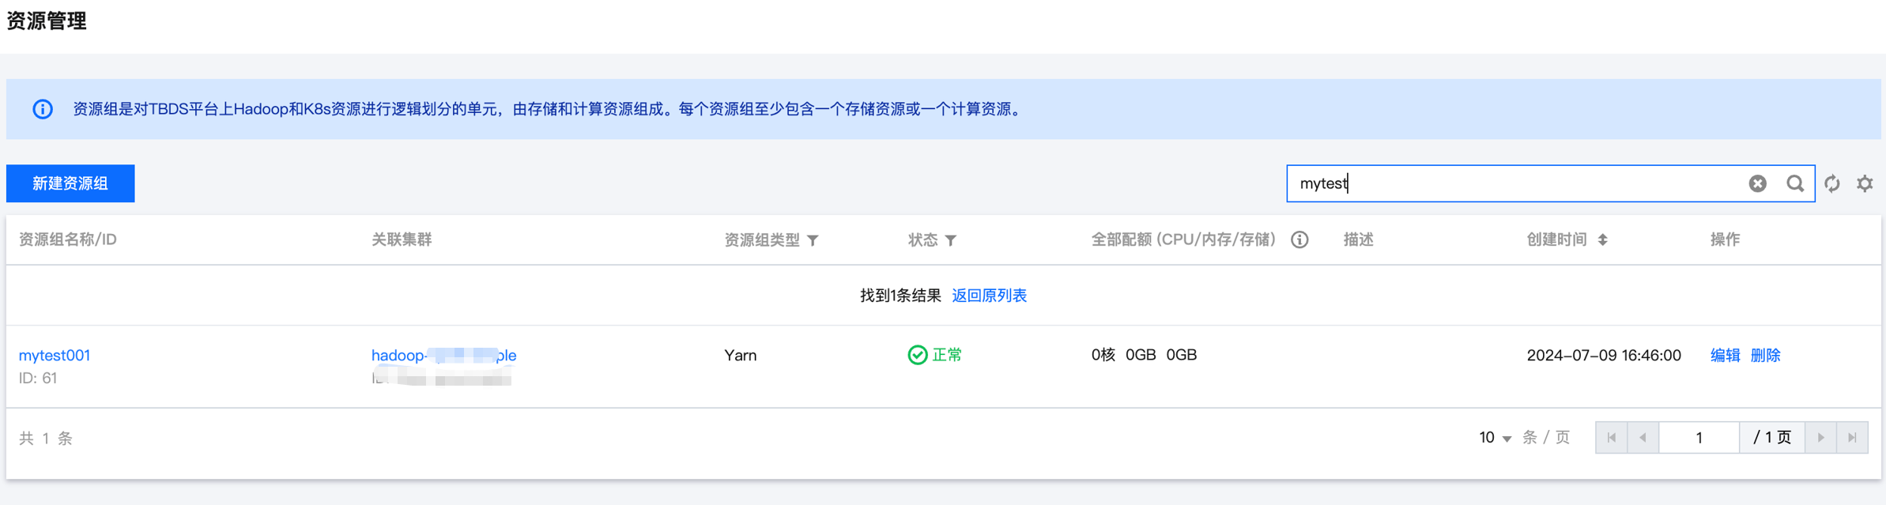Go to next page
The image size is (1886, 505).
pos(1821,438)
